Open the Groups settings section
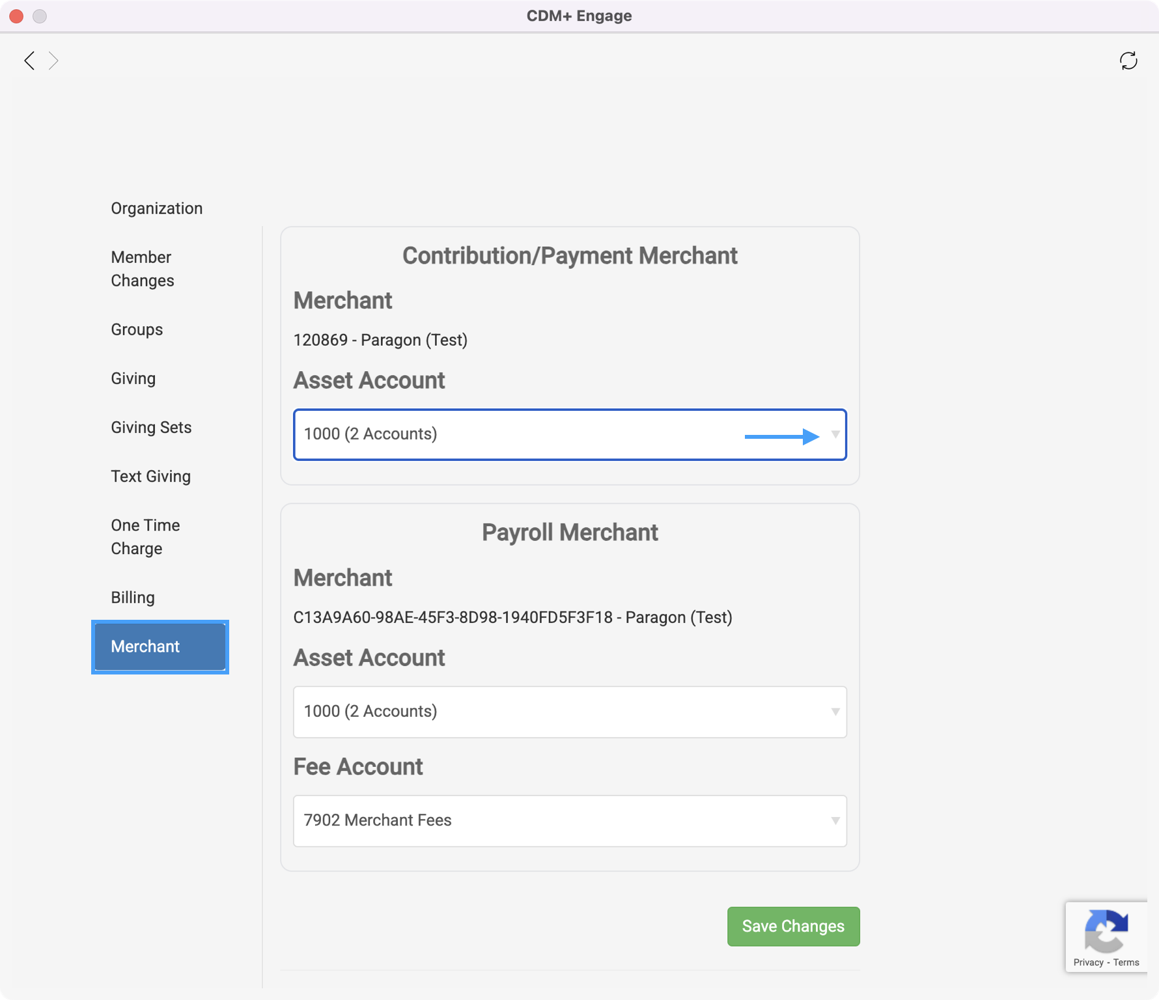Image resolution: width=1159 pixels, height=1000 pixels. tap(136, 329)
